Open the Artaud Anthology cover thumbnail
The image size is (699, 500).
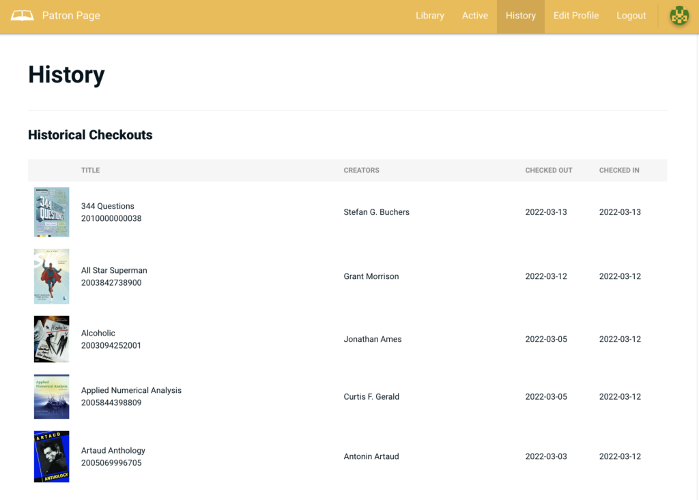(x=51, y=456)
